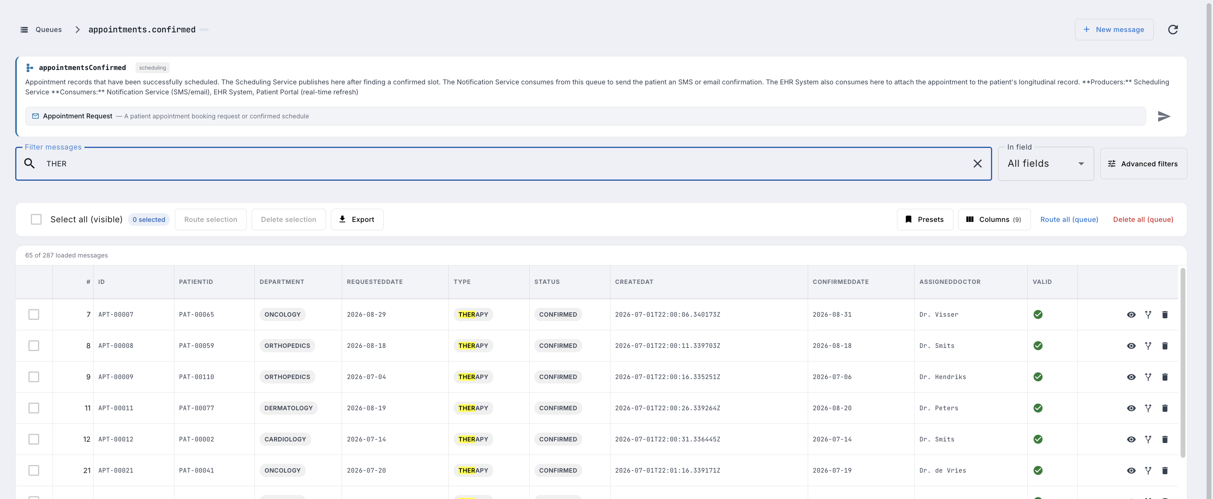The height and width of the screenshot is (499, 1213).
Task: View message APT-00012 with the eye icon
Action: 1131,440
